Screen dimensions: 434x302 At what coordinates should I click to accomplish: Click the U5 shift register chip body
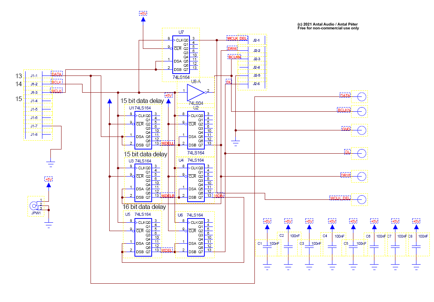click(x=143, y=237)
